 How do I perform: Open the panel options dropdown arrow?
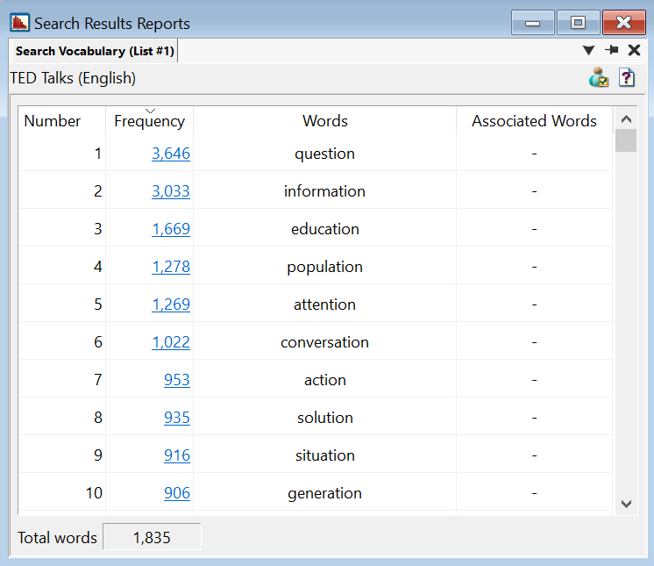[x=589, y=51]
